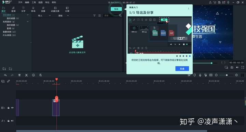Viewport: 246px width, 132px height.
Task: Toggle timeline auto-link chain icon
Action: click(x=8, y=81)
